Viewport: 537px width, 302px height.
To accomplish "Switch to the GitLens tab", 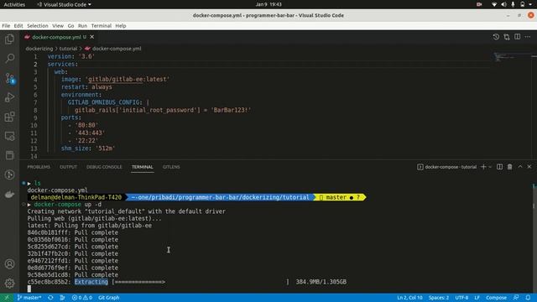I will point(171,167).
